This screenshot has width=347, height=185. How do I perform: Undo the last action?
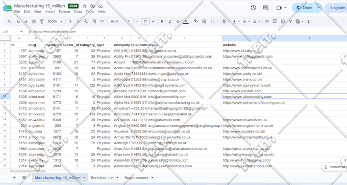pos(18,21)
